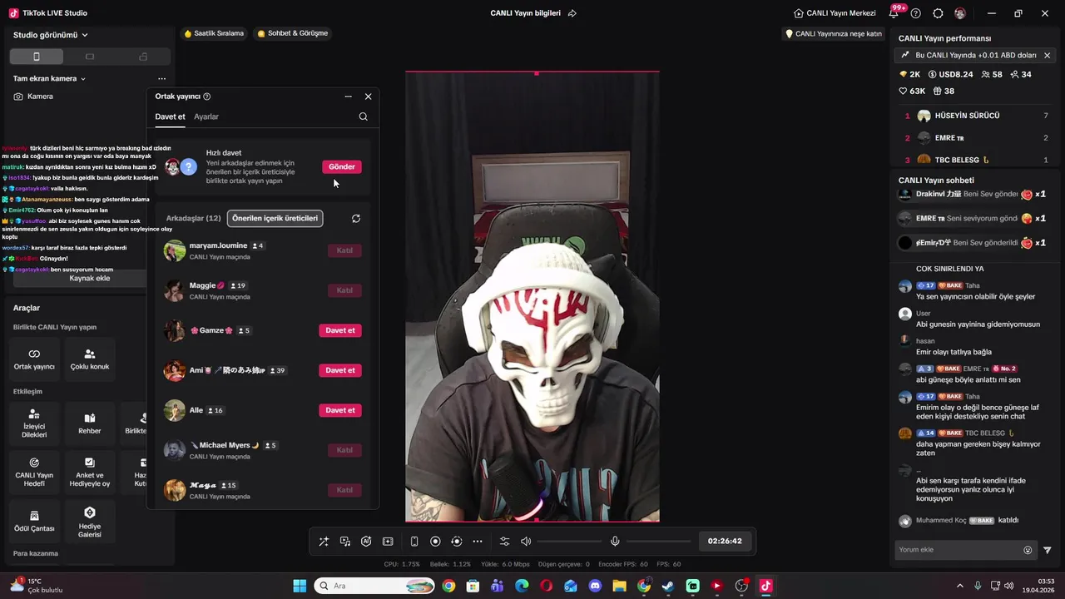Open the AI tool hexagon icon

(x=366, y=542)
